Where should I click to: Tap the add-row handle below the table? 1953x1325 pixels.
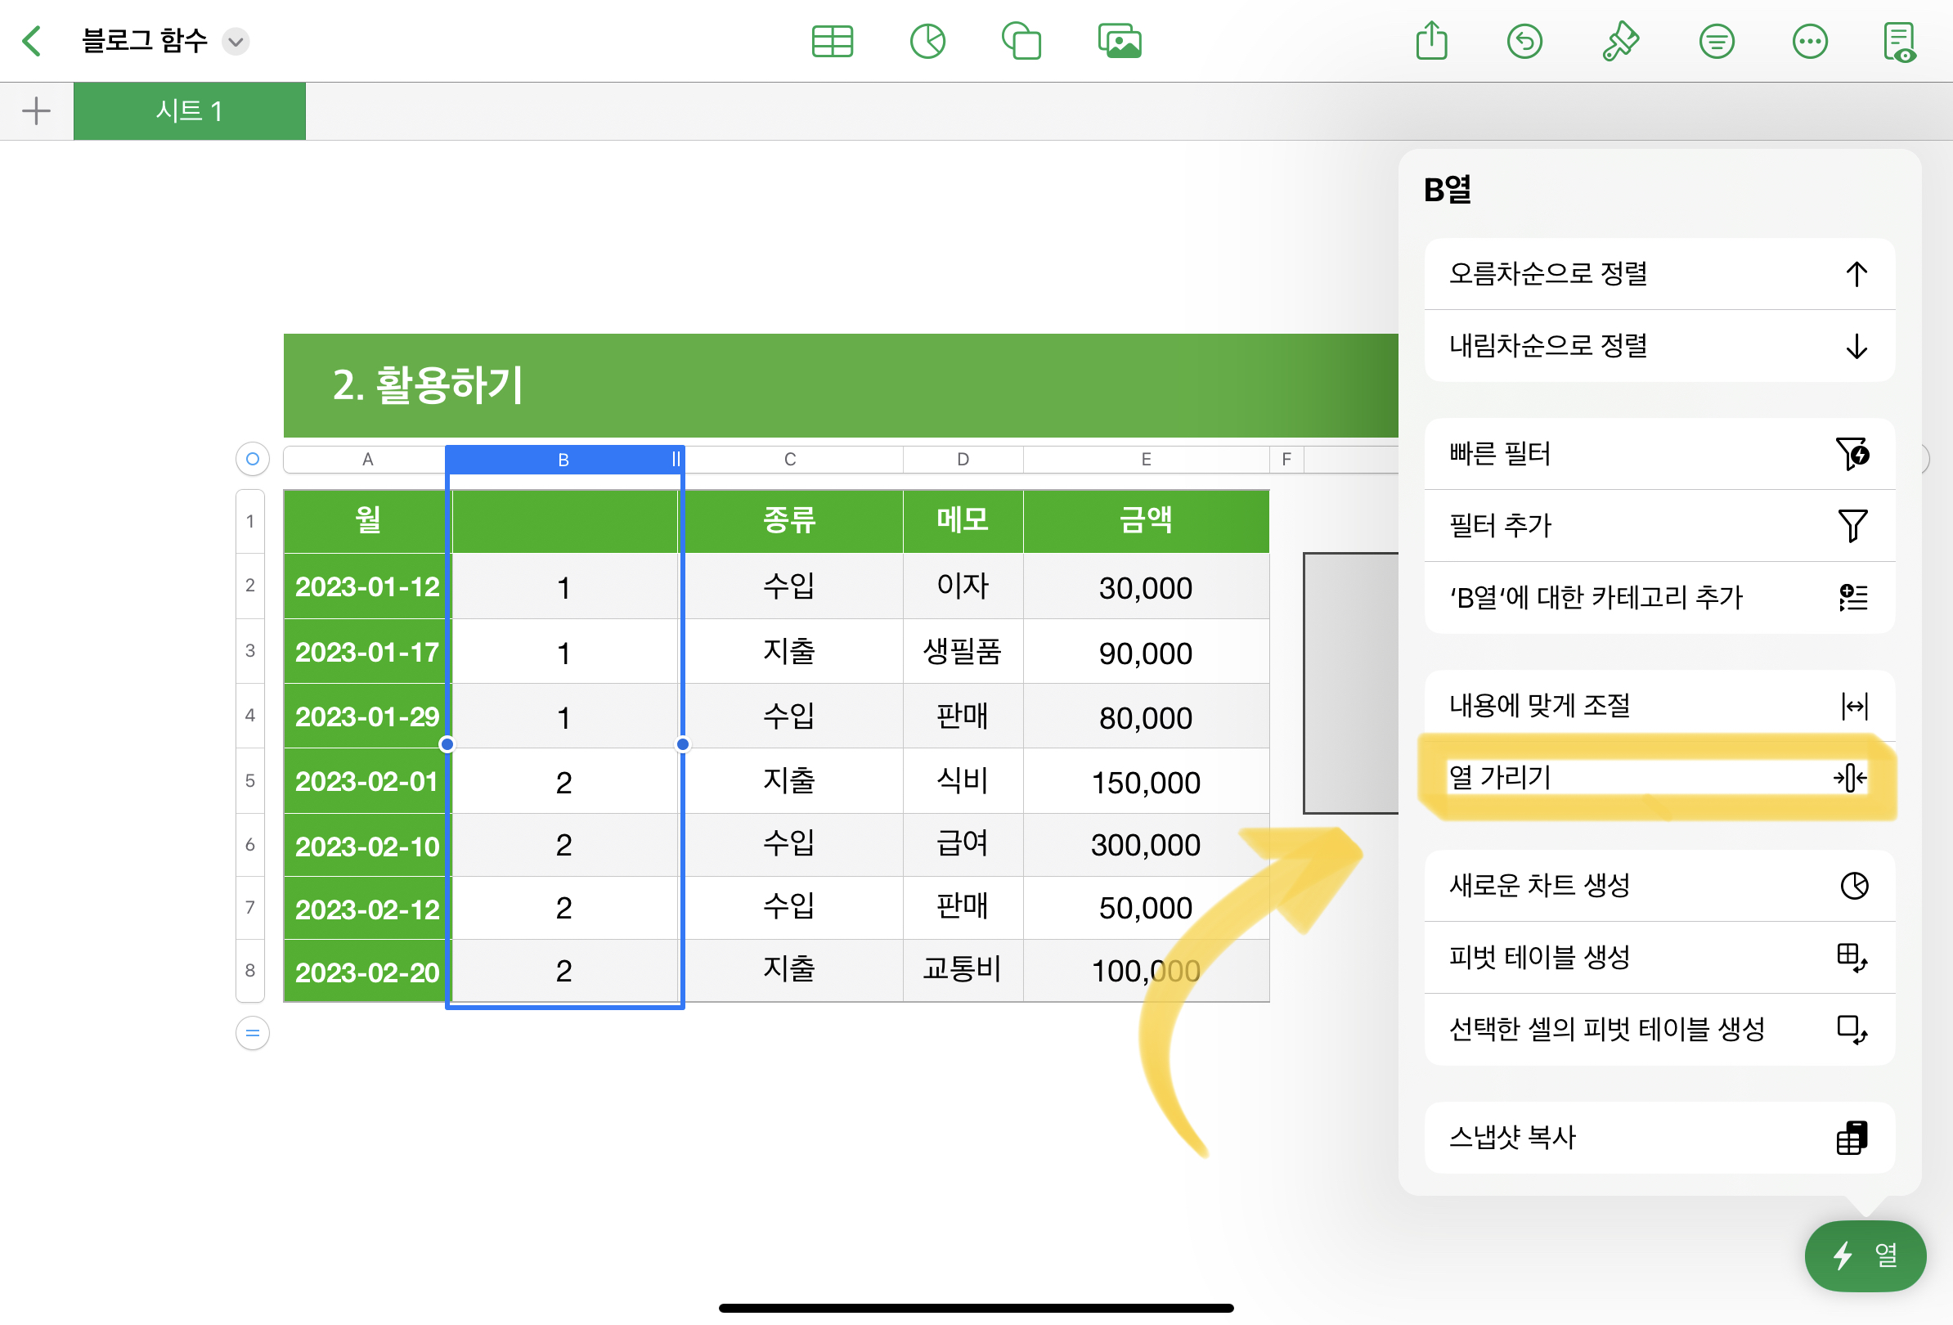(252, 1034)
